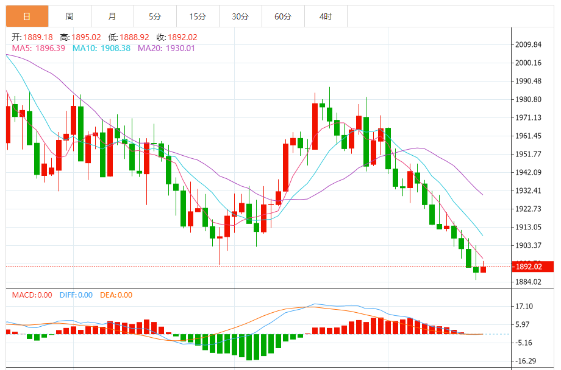561x370 pixels.
Task: Open the 4时 timeframe tab
Action: pyautogui.click(x=326, y=16)
